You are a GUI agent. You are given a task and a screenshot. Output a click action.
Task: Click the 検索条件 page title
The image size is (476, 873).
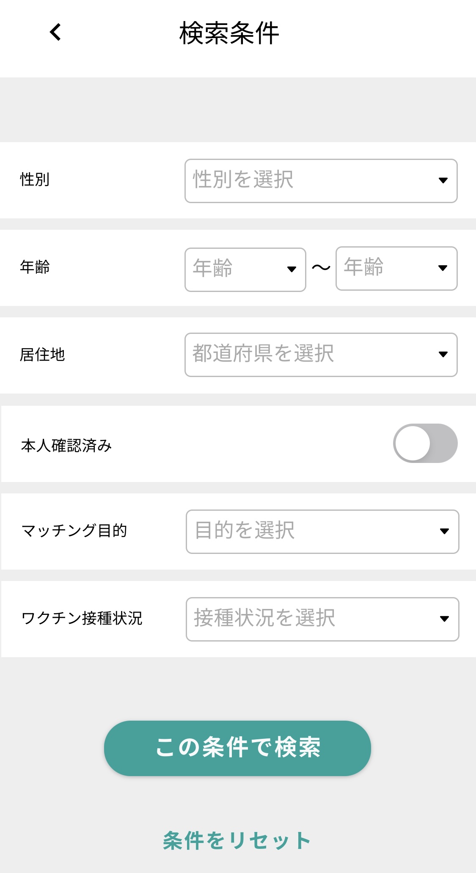tap(229, 33)
